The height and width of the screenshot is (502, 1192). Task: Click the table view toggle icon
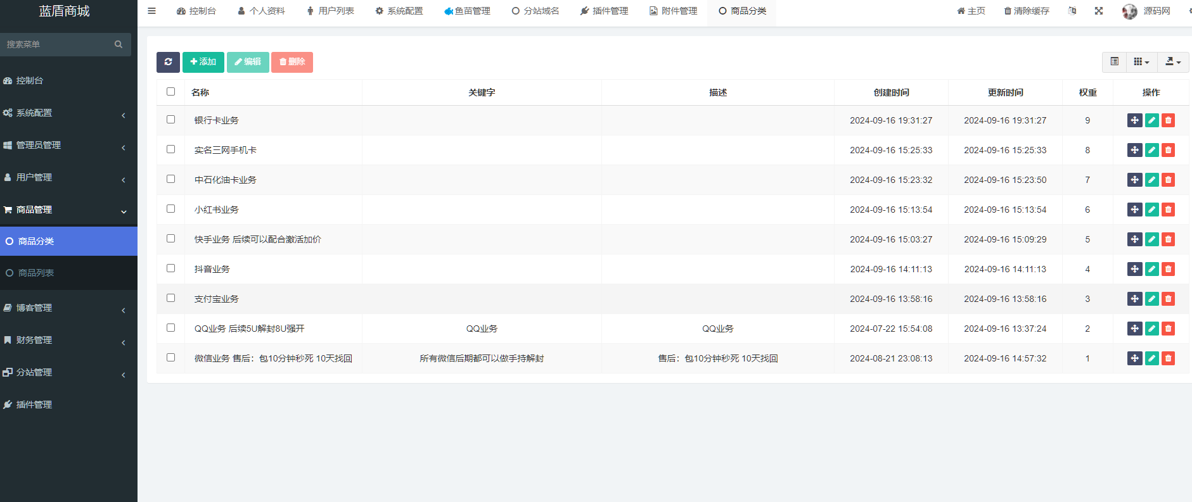coord(1114,61)
